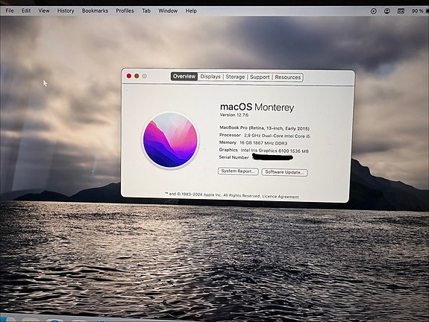Click the play-circle icon in the menu bar

tap(374, 11)
